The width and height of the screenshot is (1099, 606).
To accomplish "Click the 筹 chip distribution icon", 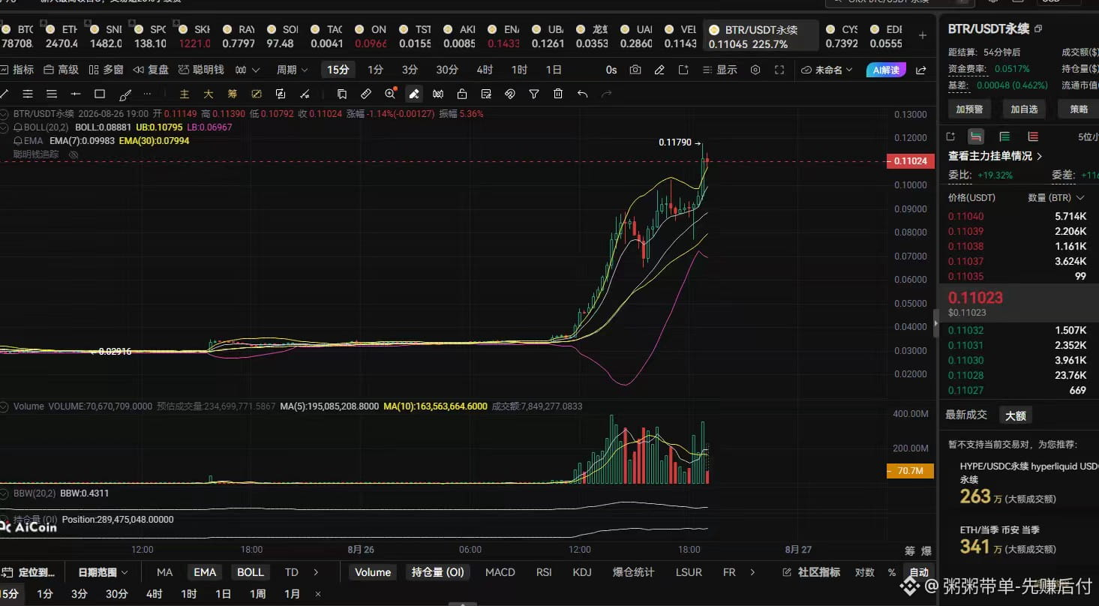I will [x=233, y=94].
